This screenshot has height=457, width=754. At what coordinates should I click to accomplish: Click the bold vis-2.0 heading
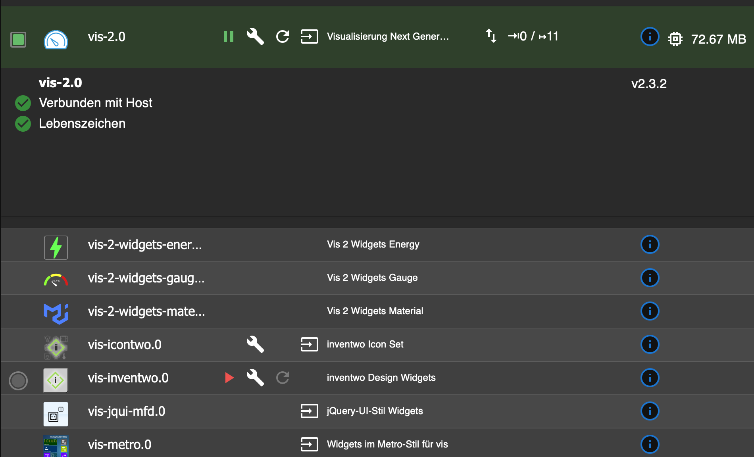[60, 83]
